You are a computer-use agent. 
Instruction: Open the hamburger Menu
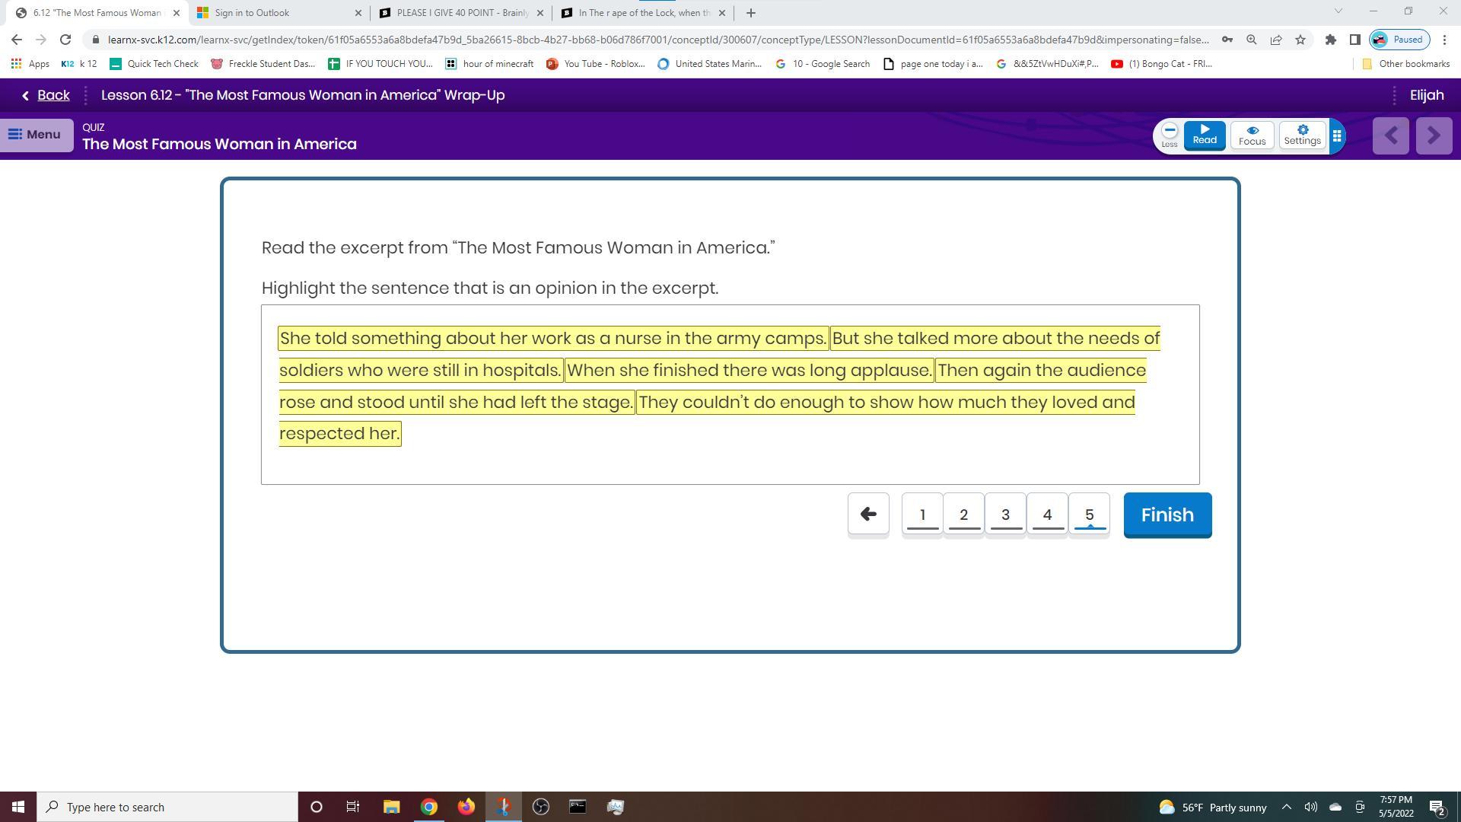click(35, 135)
